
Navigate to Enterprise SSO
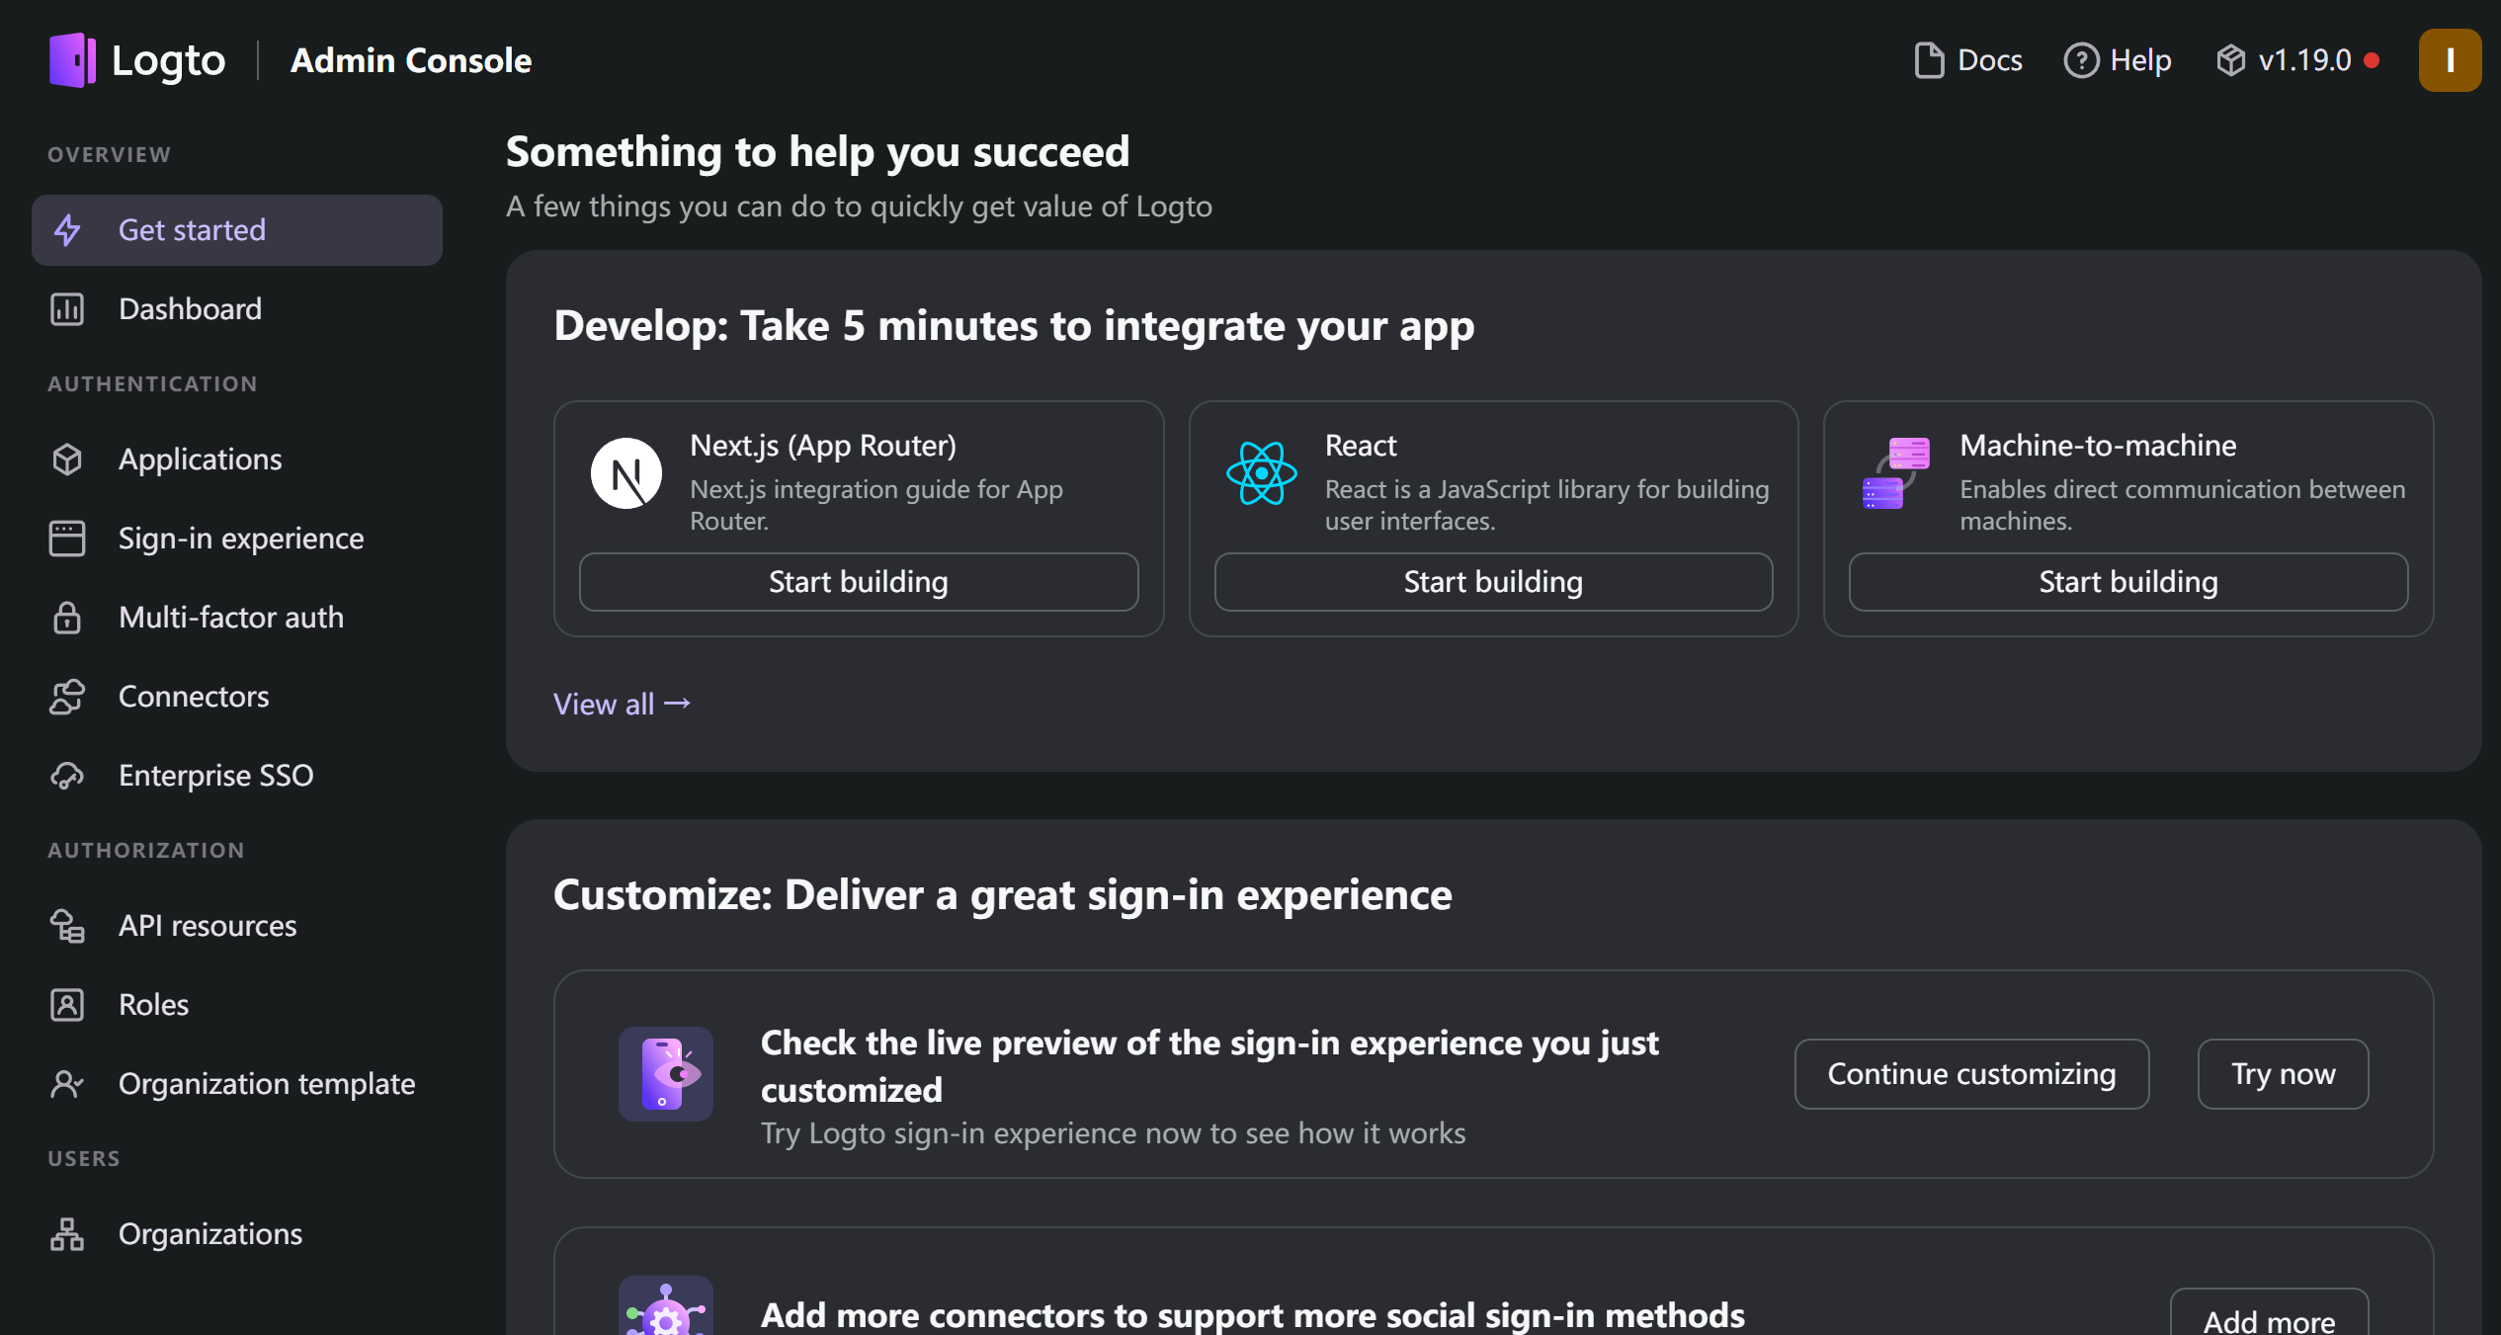pos(215,776)
